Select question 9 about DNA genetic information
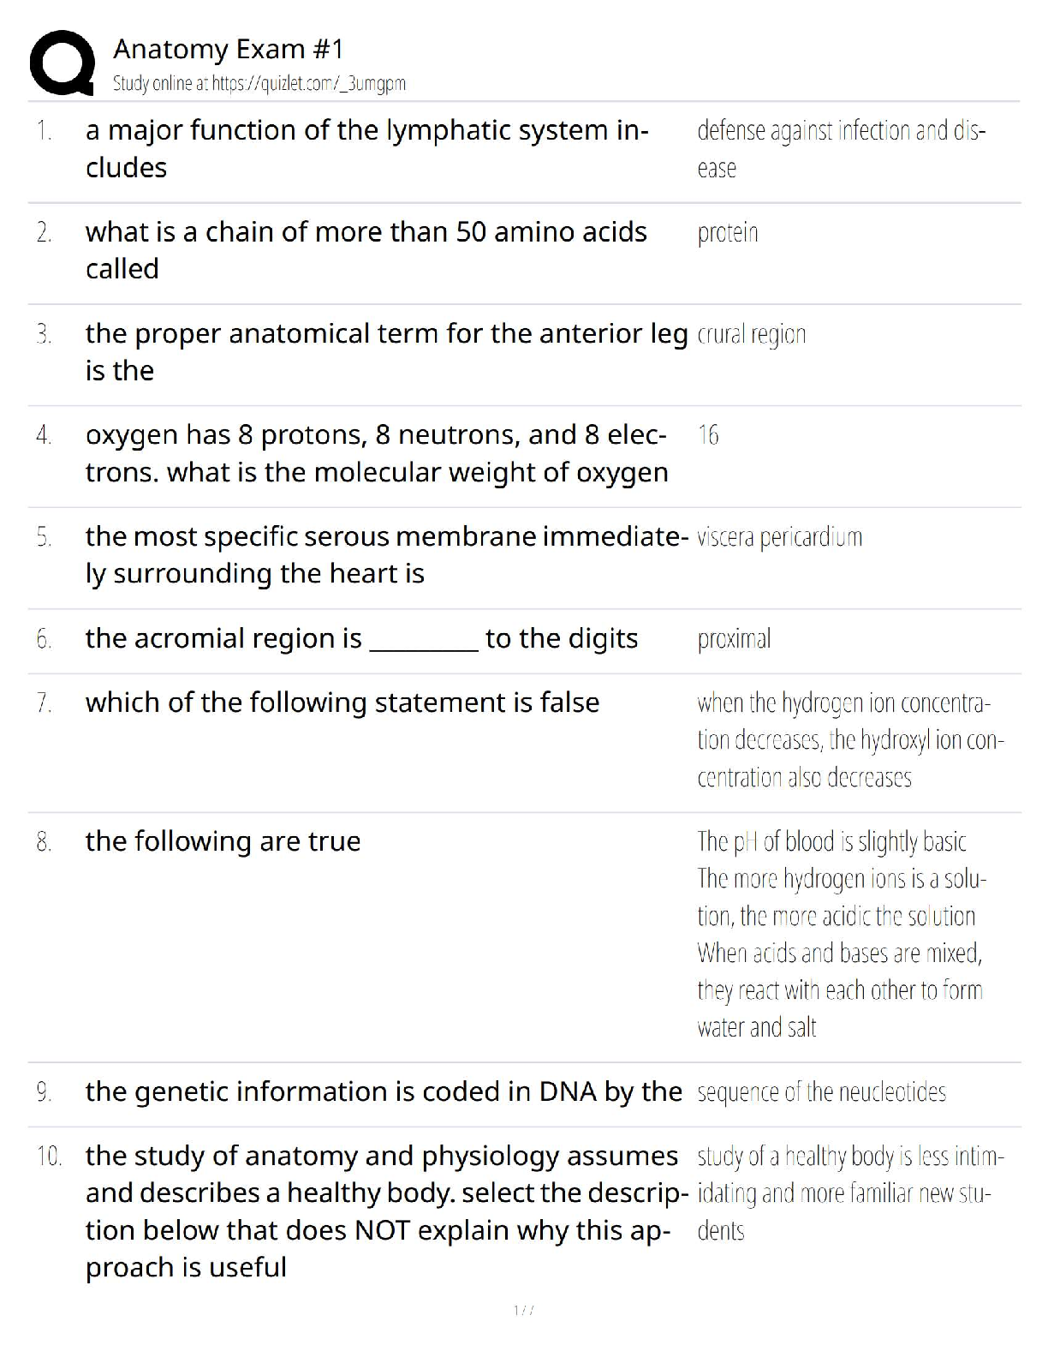Screen dimensions: 1048x1357 point(384,1091)
